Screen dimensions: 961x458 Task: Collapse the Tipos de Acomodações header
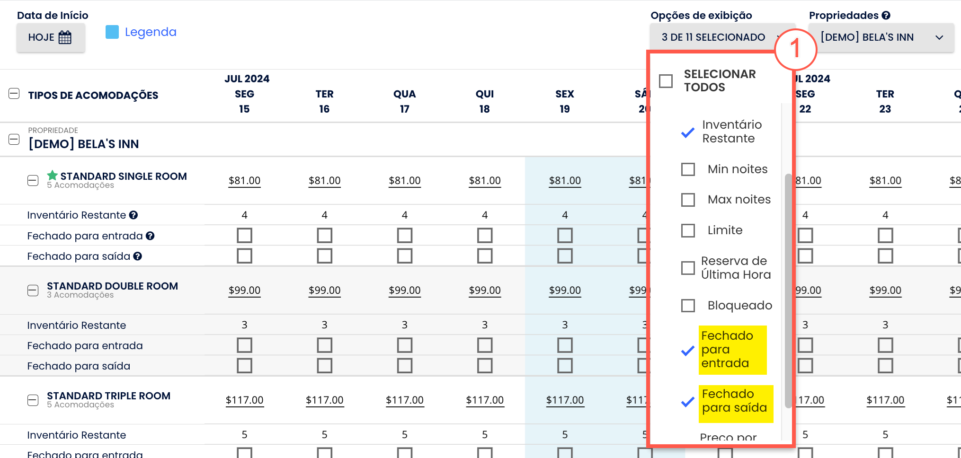[14, 94]
